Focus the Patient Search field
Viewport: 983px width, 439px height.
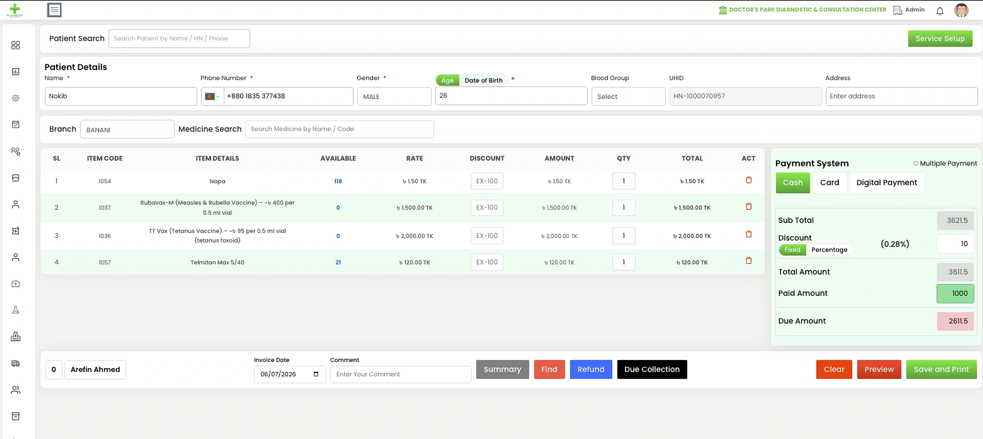click(x=179, y=38)
